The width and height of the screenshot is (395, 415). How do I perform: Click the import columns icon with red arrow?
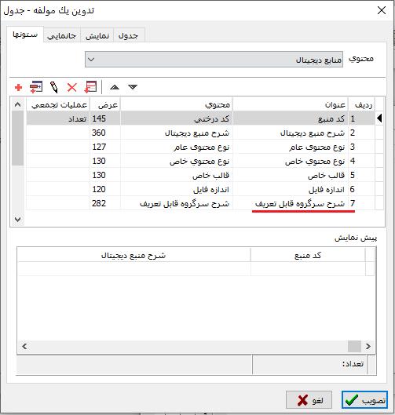click(x=90, y=87)
